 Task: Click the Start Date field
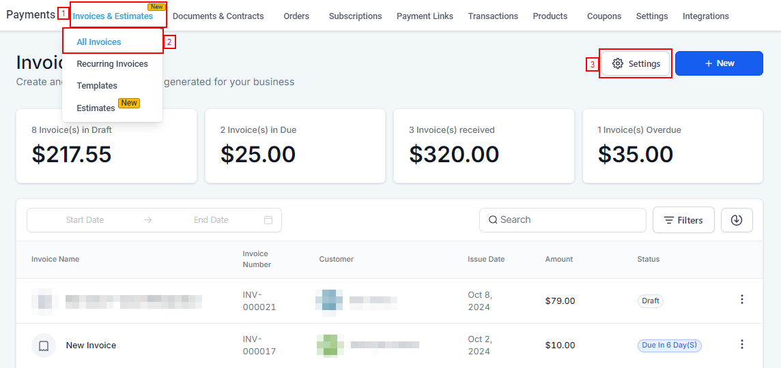(x=85, y=220)
